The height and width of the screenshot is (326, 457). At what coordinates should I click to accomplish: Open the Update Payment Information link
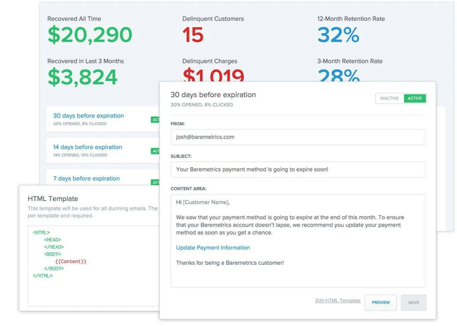(213, 248)
